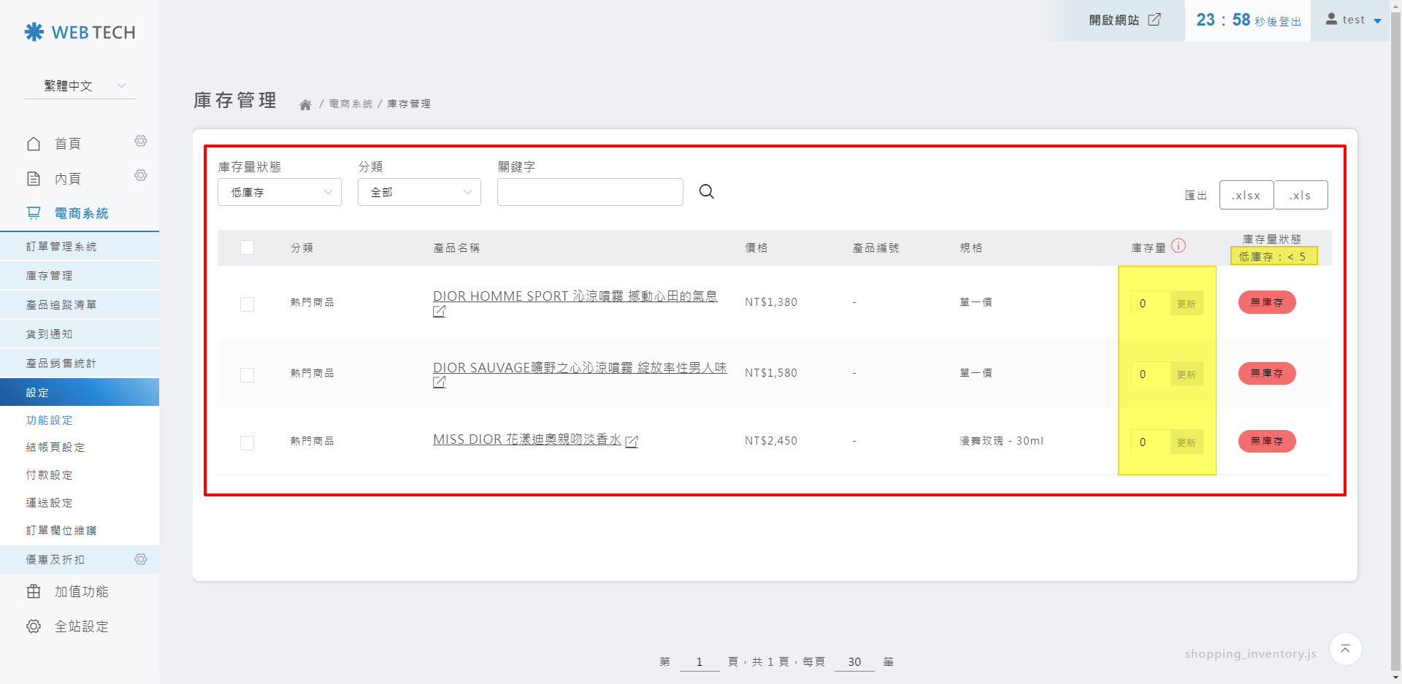1402x684 pixels.
Task: Check the DIOR HOMME SPORT row checkbox
Action: click(248, 304)
